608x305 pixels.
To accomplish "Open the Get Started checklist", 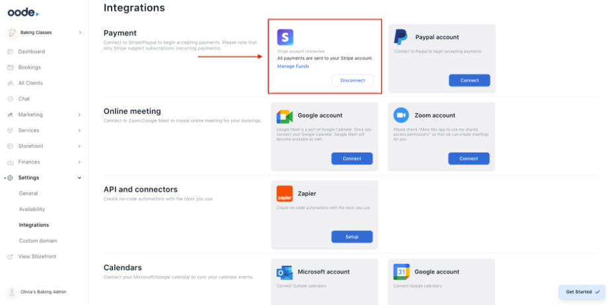I will (583, 291).
